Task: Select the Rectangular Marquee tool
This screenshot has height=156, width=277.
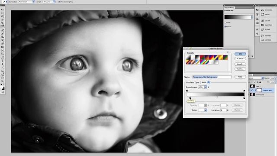Action: click(x=3, y=13)
